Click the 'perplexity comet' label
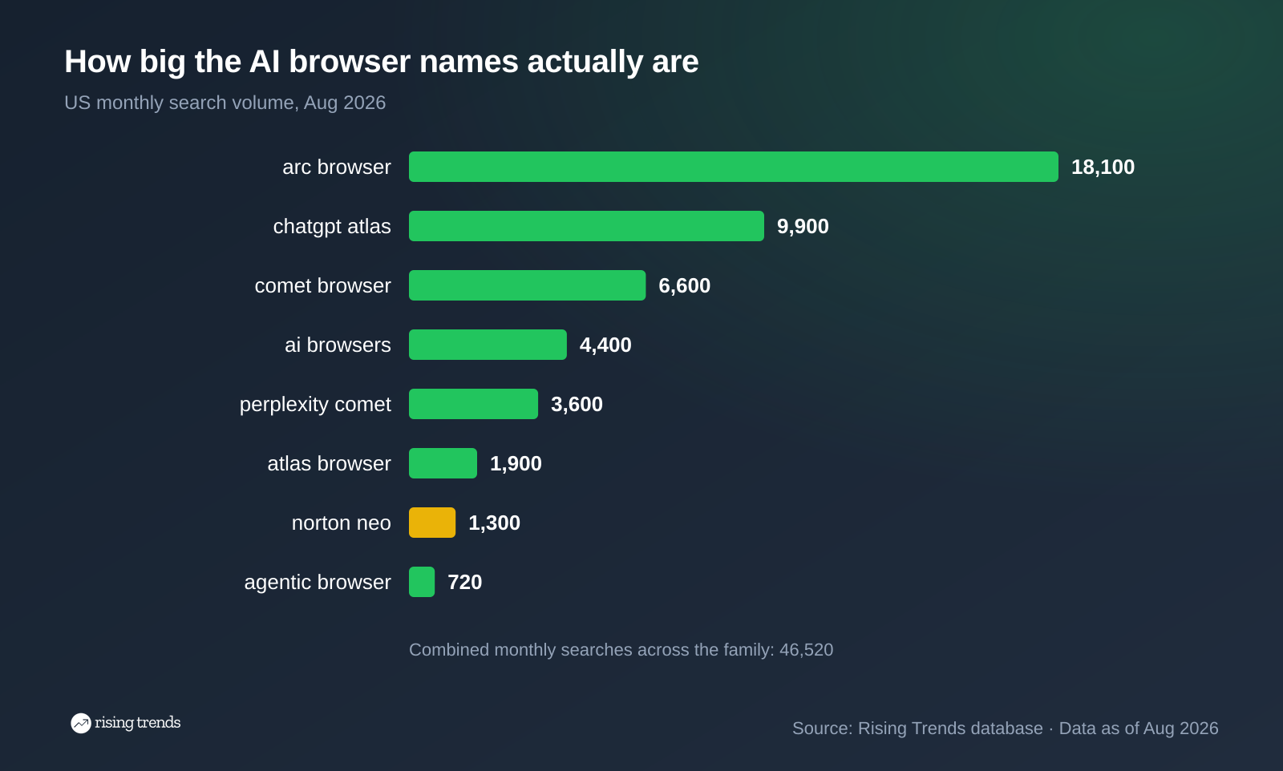This screenshot has width=1283, height=771. [x=315, y=405]
